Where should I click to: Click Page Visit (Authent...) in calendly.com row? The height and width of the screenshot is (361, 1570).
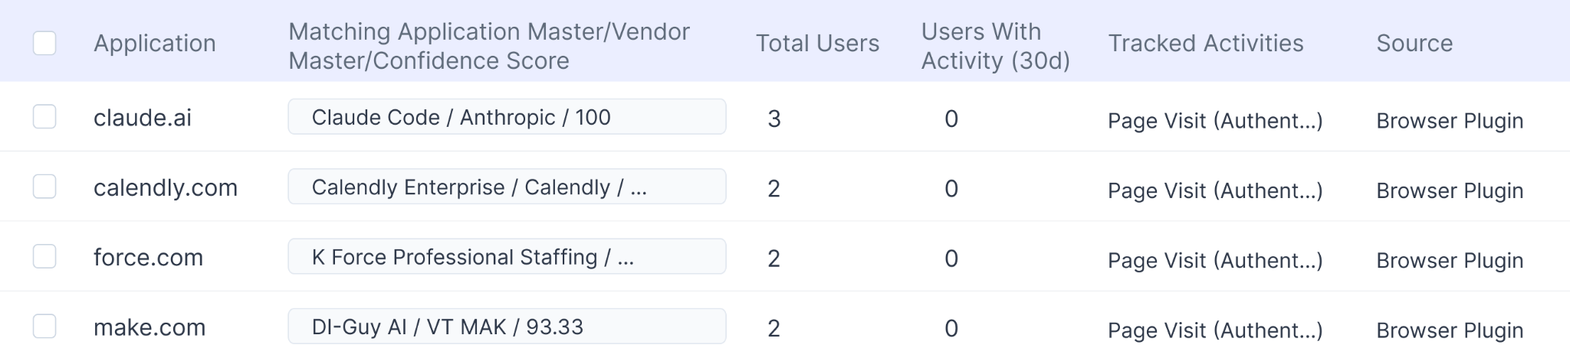click(1215, 190)
